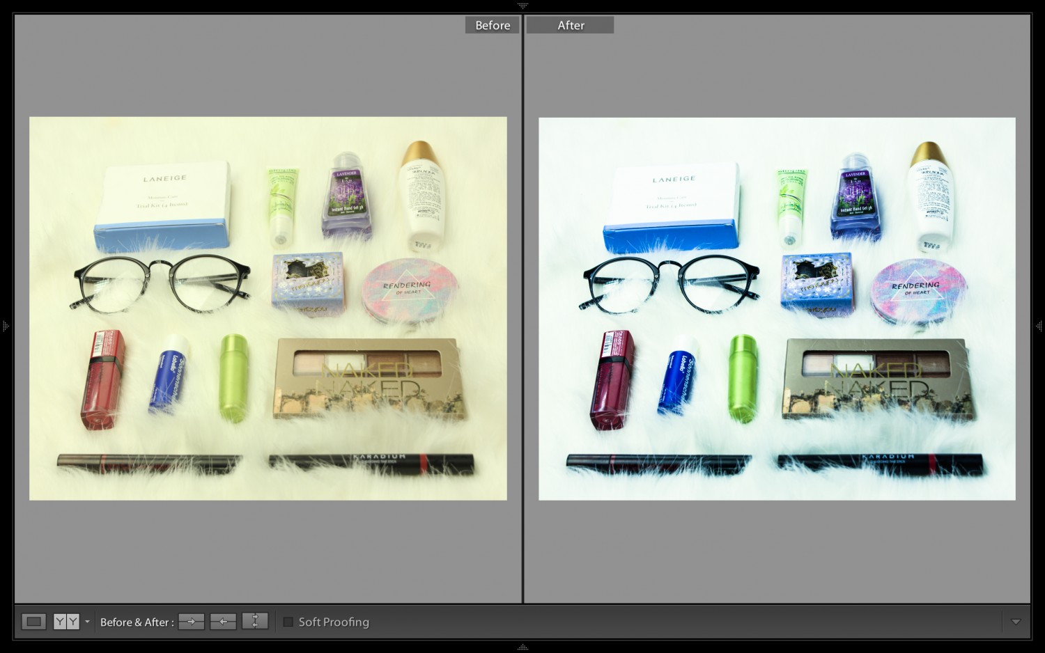This screenshot has width=1045, height=653.
Task: Open toolbar content menu arrow at right
Action: coord(1016,622)
